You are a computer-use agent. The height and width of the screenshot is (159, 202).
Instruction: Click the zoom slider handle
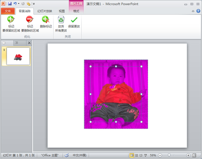click(169, 155)
